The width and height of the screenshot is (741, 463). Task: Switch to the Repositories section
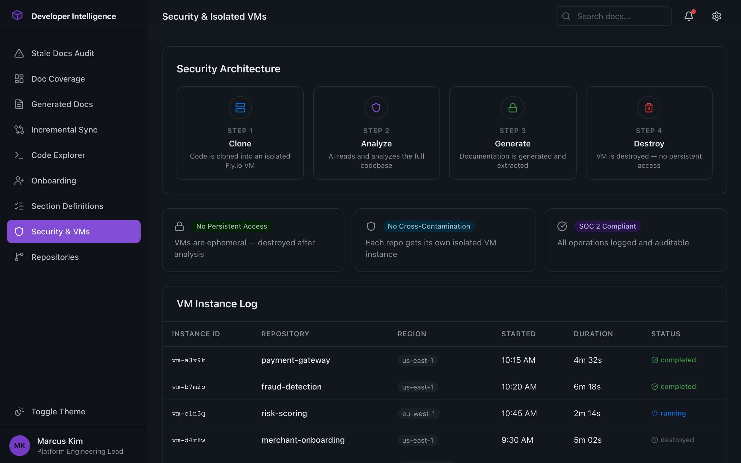(x=55, y=257)
